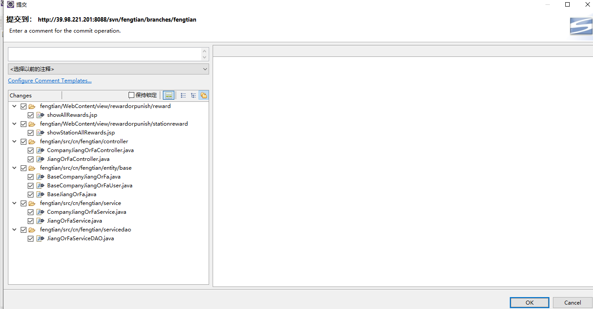593x309 pixels.
Task: Click into the commit comment text box
Action: (x=104, y=54)
